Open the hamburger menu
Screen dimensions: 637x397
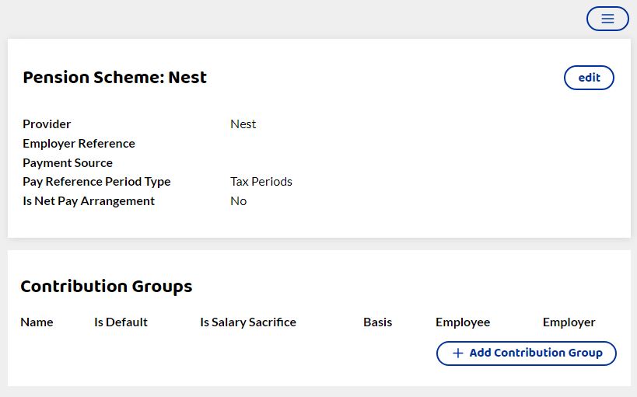[607, 19]
